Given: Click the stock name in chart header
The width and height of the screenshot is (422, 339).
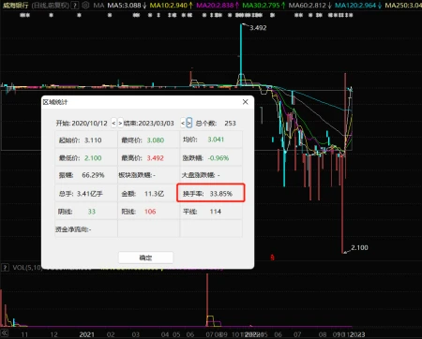Looking at the screenshot, I should (x=15, y=6).
